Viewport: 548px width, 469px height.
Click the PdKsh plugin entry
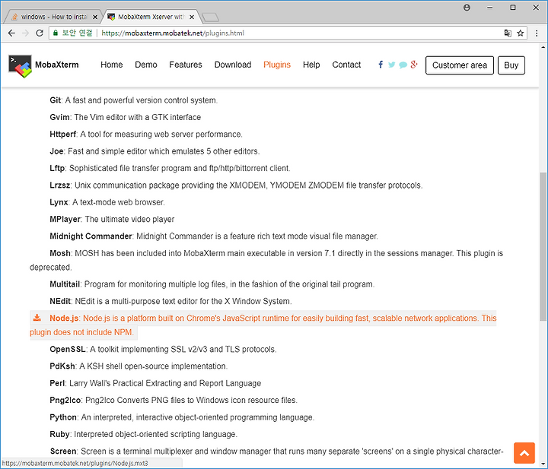click(139, 366)
